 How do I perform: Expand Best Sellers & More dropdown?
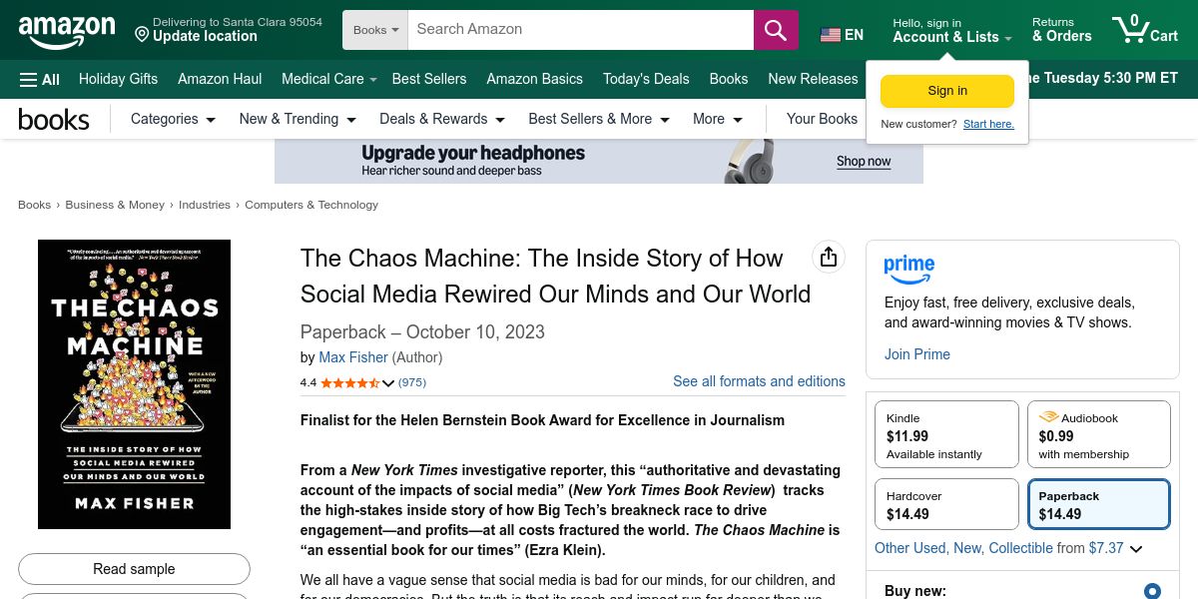[599, 119]
